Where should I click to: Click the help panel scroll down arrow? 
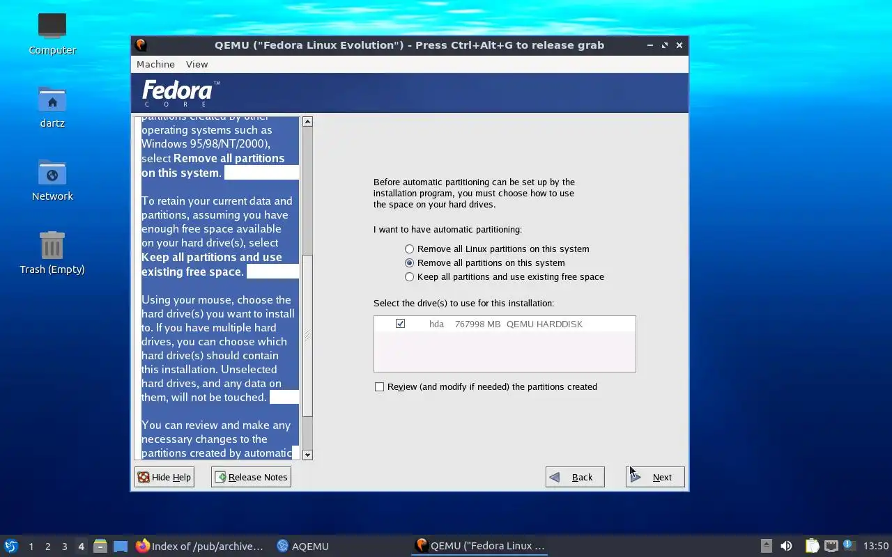pos(307,455)
